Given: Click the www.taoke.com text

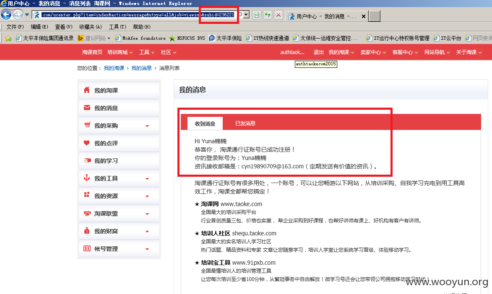Looking at the screenshot, I should pos(241,204).
